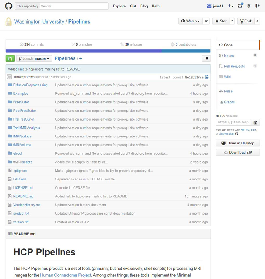265x279 pixels.
Task: Click Timothy Brown's author avatar
Action: click(x=9, y=77)
